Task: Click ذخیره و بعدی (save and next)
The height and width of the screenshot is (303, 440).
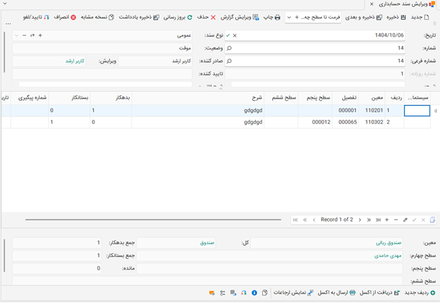Action: coord(363,18)
